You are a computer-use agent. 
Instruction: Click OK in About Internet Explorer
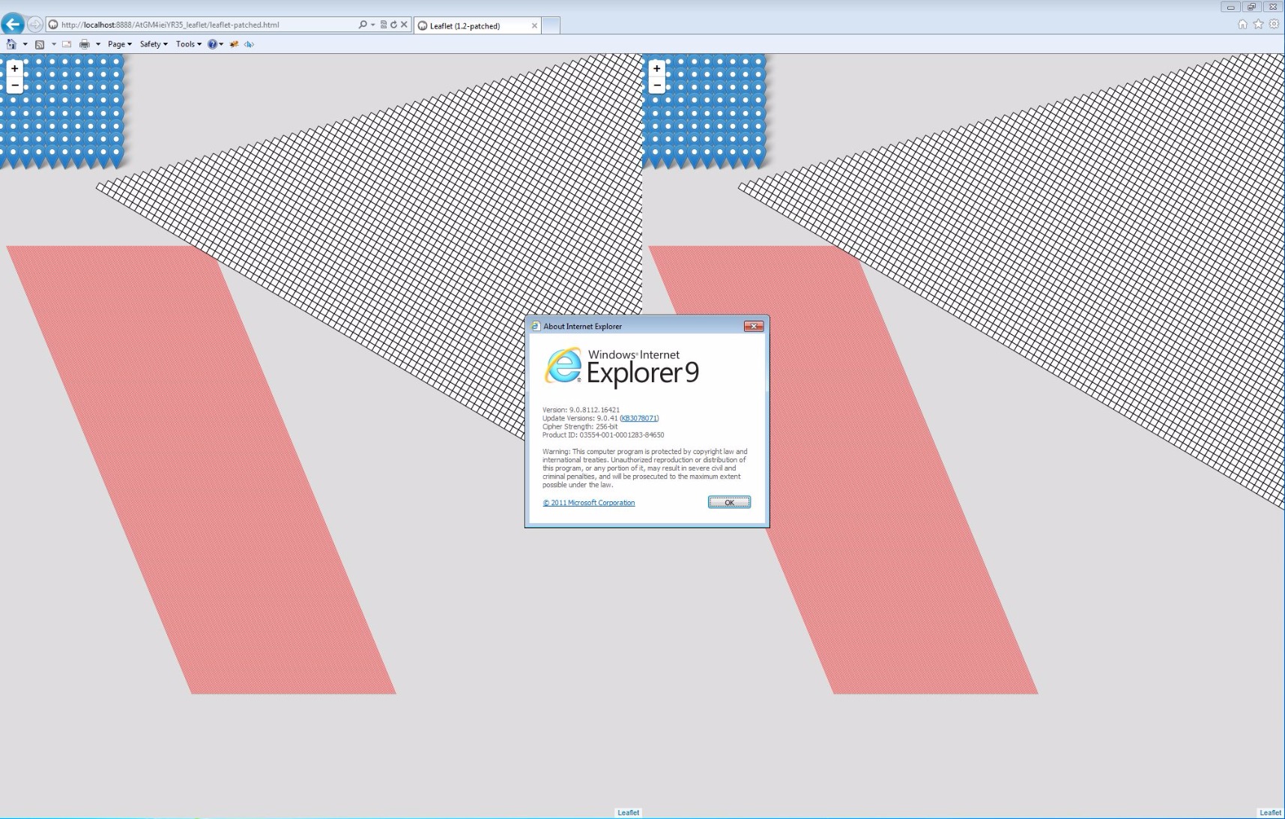point(729,503)
